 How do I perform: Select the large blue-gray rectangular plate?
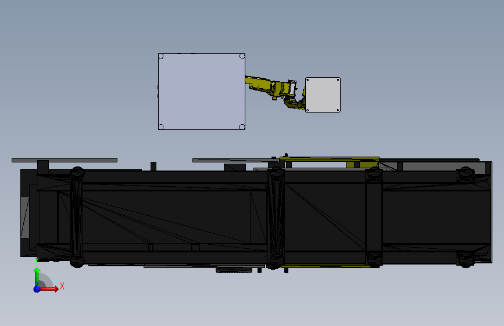(202, 92)
